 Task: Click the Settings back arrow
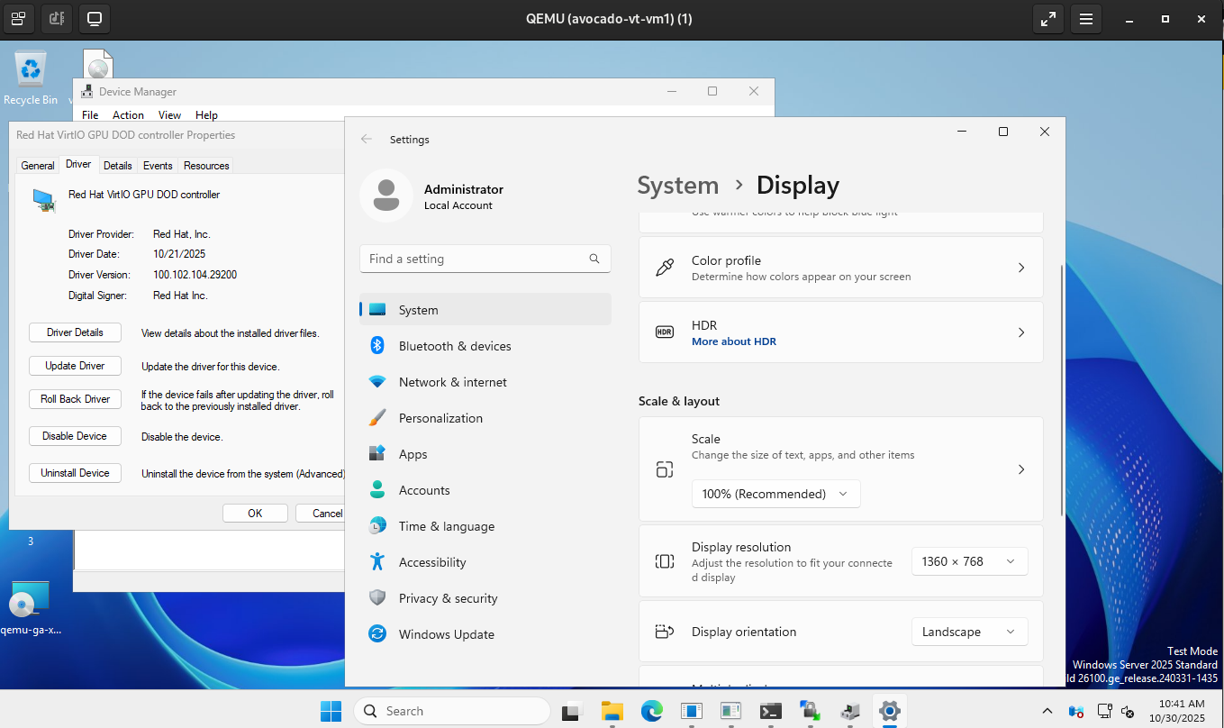pyautogui.click(x=367, y=140)
